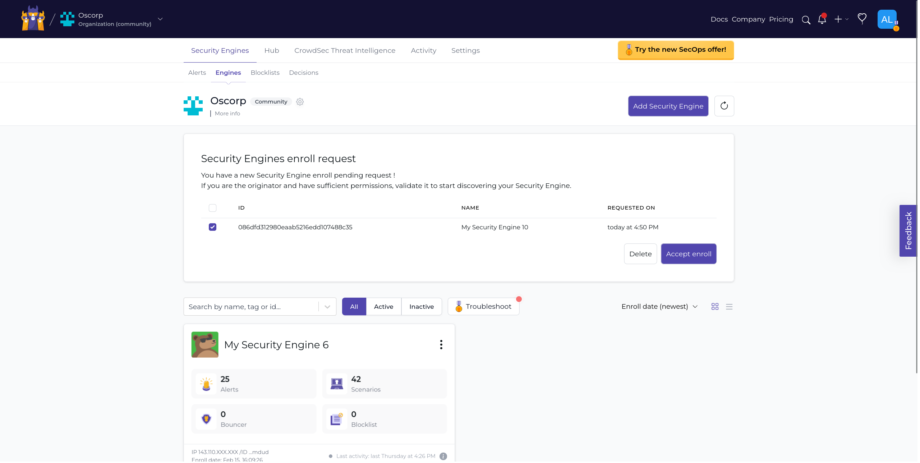This screenshot has height=463, width=920.
Task: Select the Inactive engines filter
Action: tap(421, 306)
